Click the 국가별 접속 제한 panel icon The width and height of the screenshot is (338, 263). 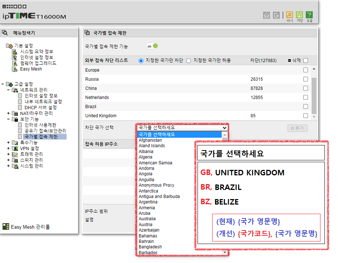87,33
